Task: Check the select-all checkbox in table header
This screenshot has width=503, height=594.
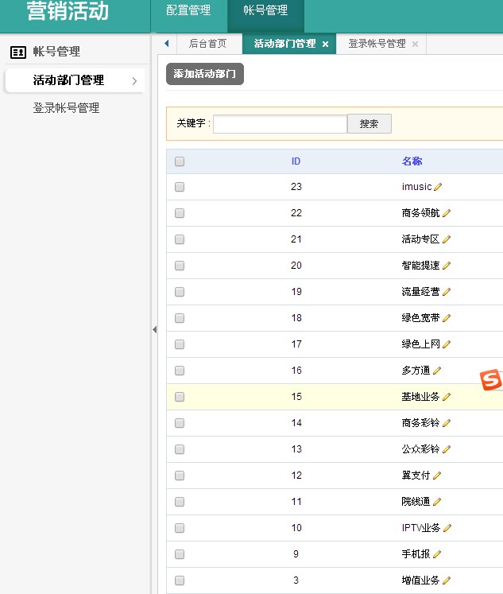Action: click(180, 161)
